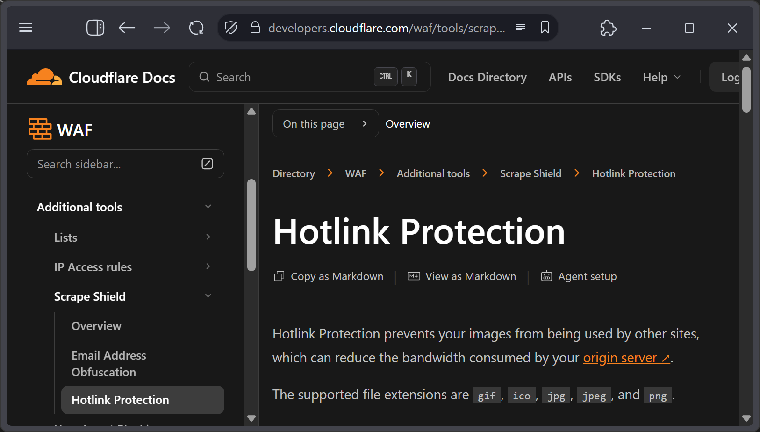Click Hotlink Protection breadcrumb

coord(634,173)
